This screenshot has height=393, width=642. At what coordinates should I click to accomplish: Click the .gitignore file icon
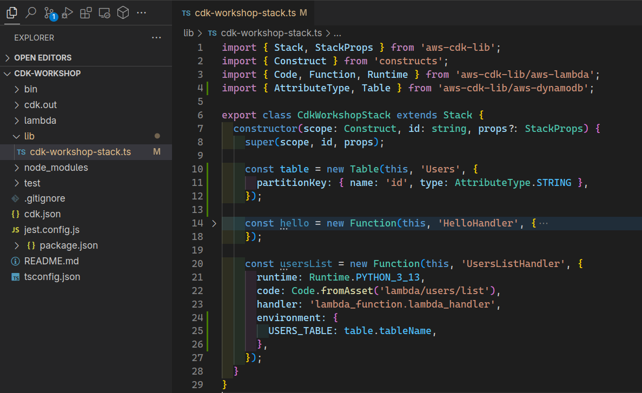[x=16, y=198]
